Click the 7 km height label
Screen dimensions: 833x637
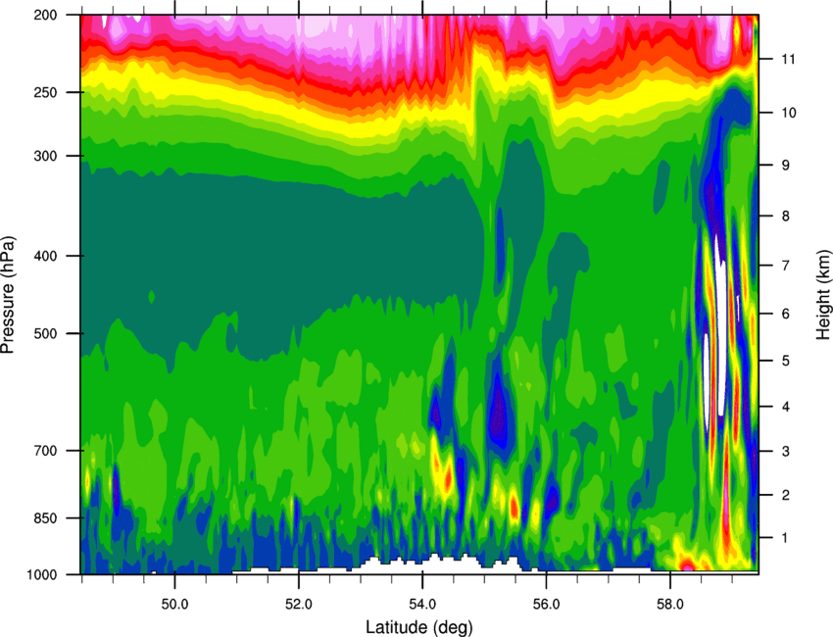(x=786, y=266)
